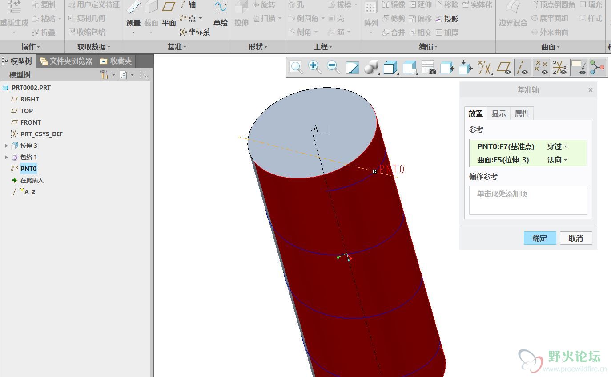Click the 偏移参考 collector field
Screen dimensions: 611x377
click(x=528, y=200)
